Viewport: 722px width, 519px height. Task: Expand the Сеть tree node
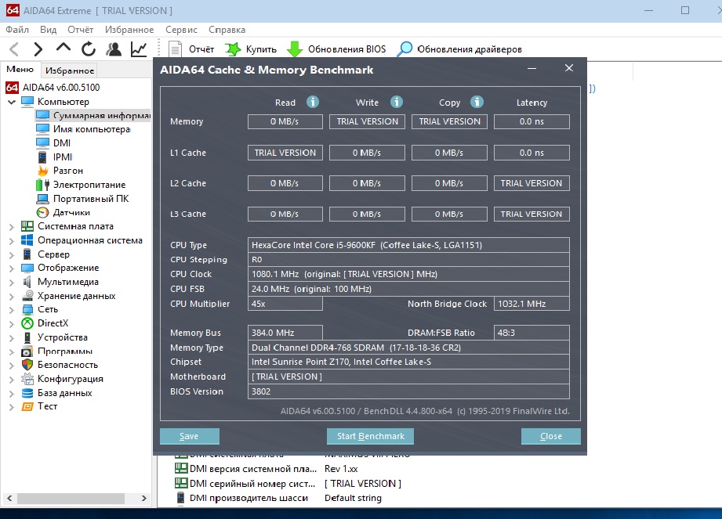[12, 310]
